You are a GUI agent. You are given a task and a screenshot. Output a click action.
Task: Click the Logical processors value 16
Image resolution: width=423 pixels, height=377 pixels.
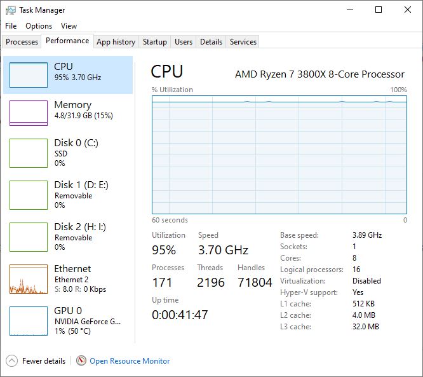pos(356,270)
